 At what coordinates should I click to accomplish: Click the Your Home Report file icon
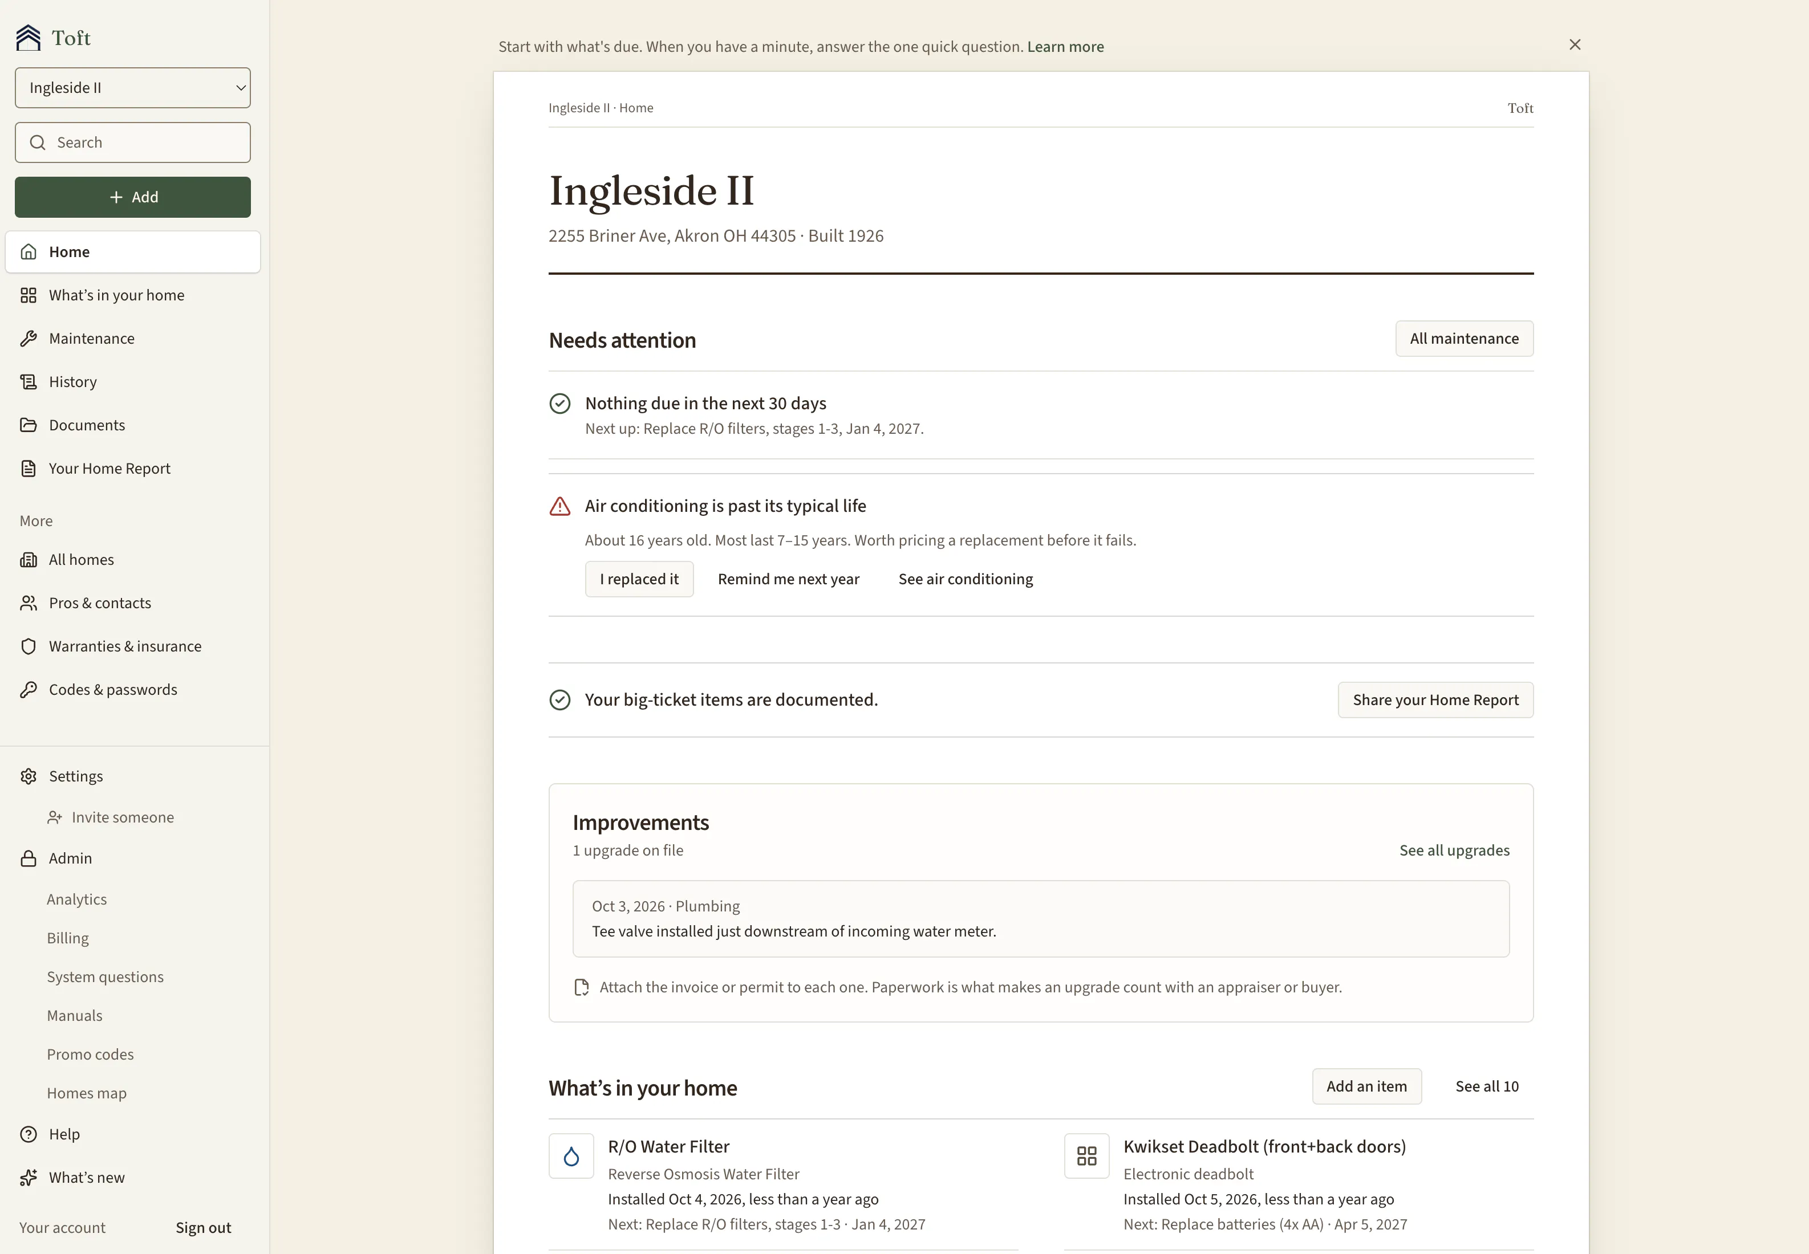[x=29, y=469]
